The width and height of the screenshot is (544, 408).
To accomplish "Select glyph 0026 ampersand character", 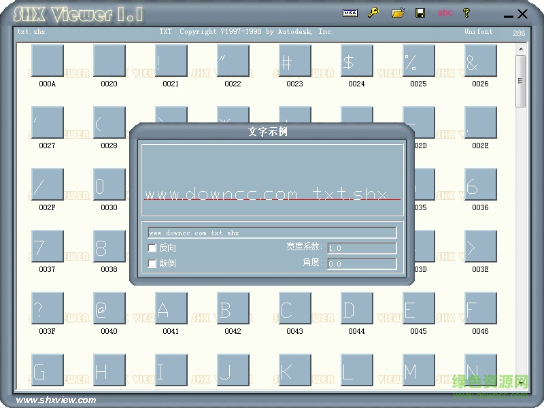I will [480, 61].
